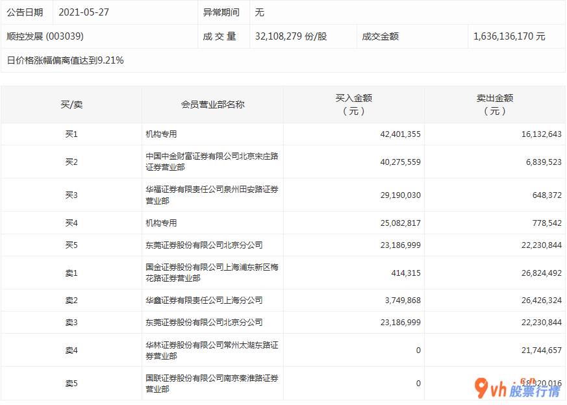Select buy amount 42,401,355
The height and width of the screenshot is (405, 567).
[400, 134]
